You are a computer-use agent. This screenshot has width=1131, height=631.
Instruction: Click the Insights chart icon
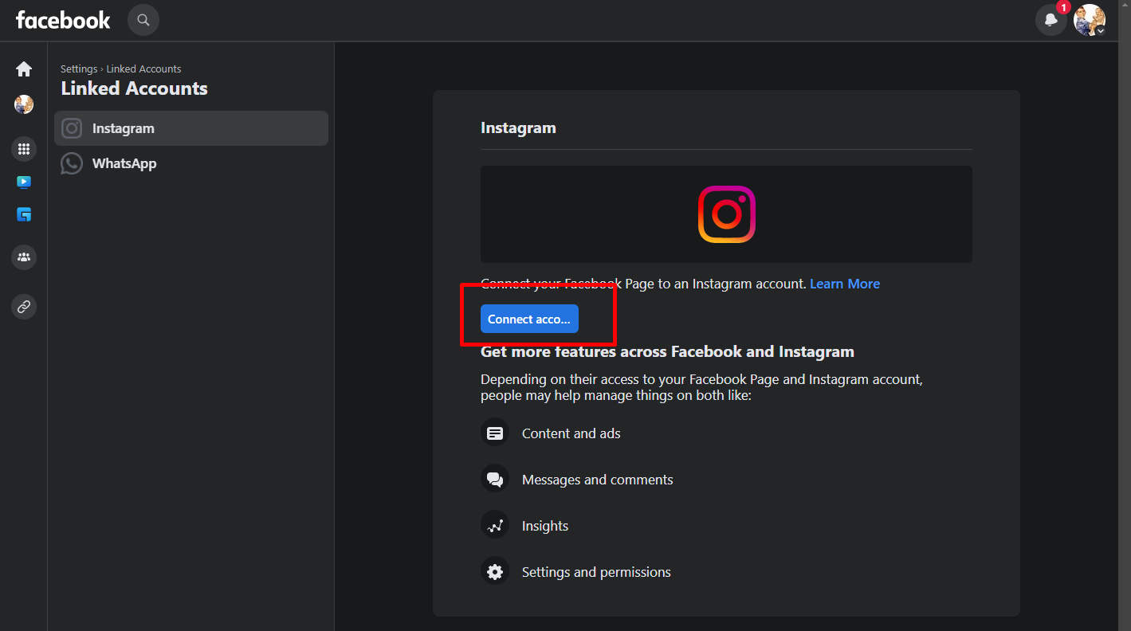(x=495, y=526)
